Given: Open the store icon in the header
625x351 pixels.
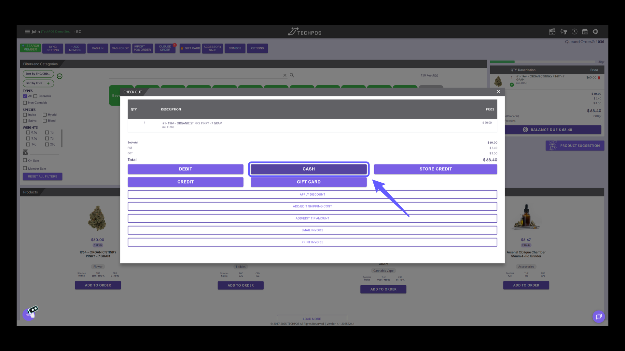Looking at the screenshot, I should 585,32.
